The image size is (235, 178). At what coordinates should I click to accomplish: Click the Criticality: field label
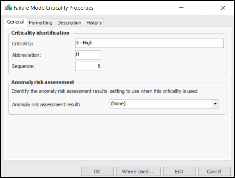[x=22, y=44]
